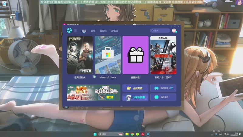
Task: Click the add-to-playlist icon in music player
Action: [x=72, y=107]
